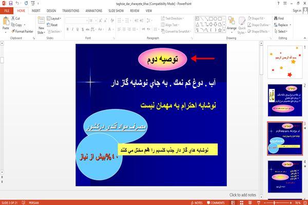This screenshot has height=205, width=308.
Task: Open the Shape Effects dropdown
Action: tap(259, 31)
